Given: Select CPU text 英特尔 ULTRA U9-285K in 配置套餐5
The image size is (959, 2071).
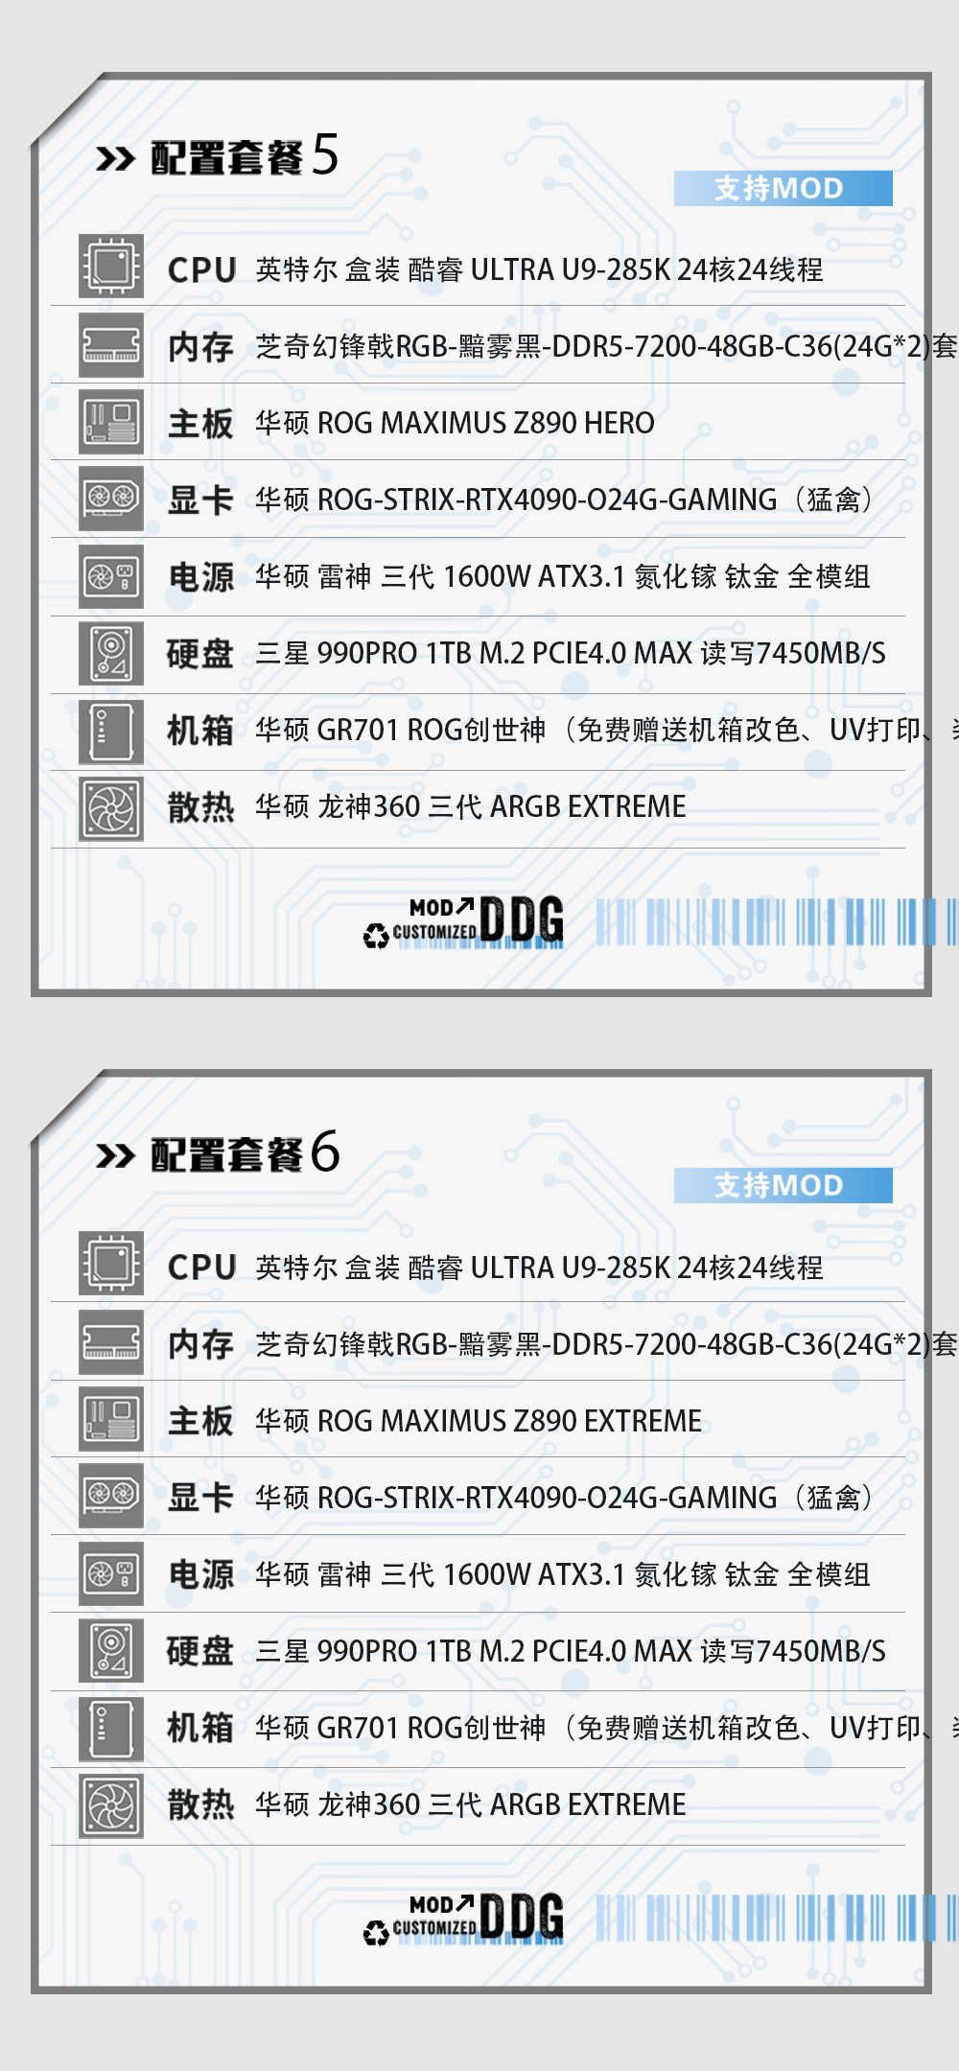Looking at the screenshot, I should tap(539, 270).
